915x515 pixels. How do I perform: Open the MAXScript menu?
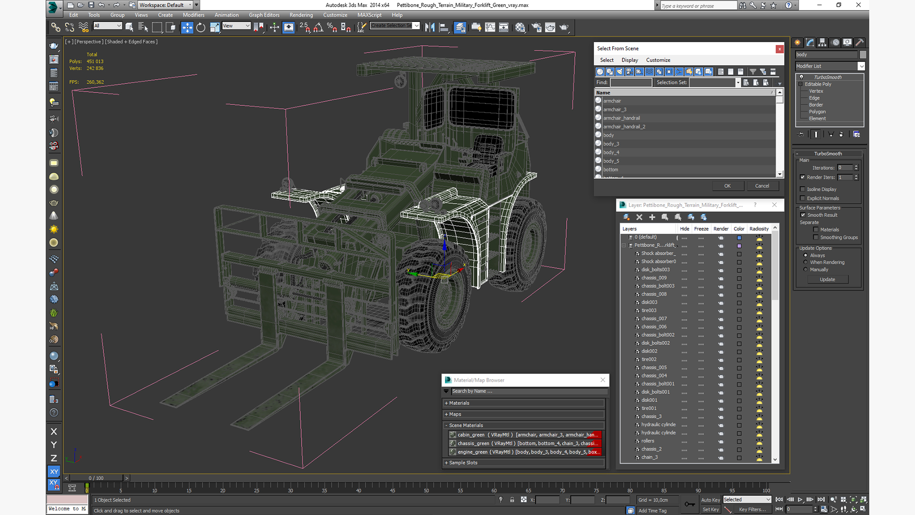(369, 15)
